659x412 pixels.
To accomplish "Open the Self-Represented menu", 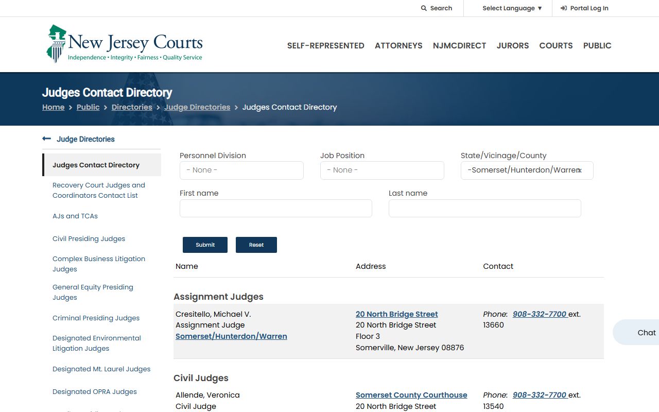I will (x=326, y=46).
